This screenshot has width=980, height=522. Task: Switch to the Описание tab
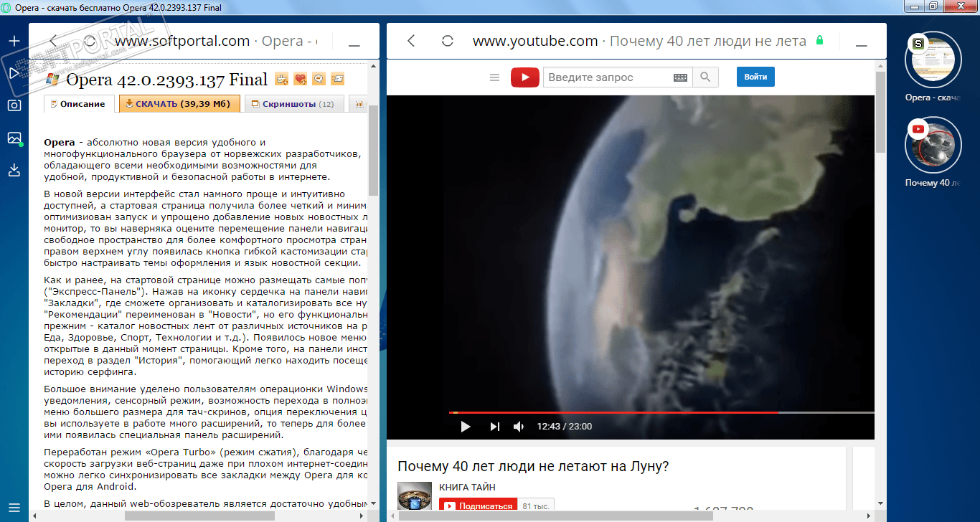(x=79, y=104)
